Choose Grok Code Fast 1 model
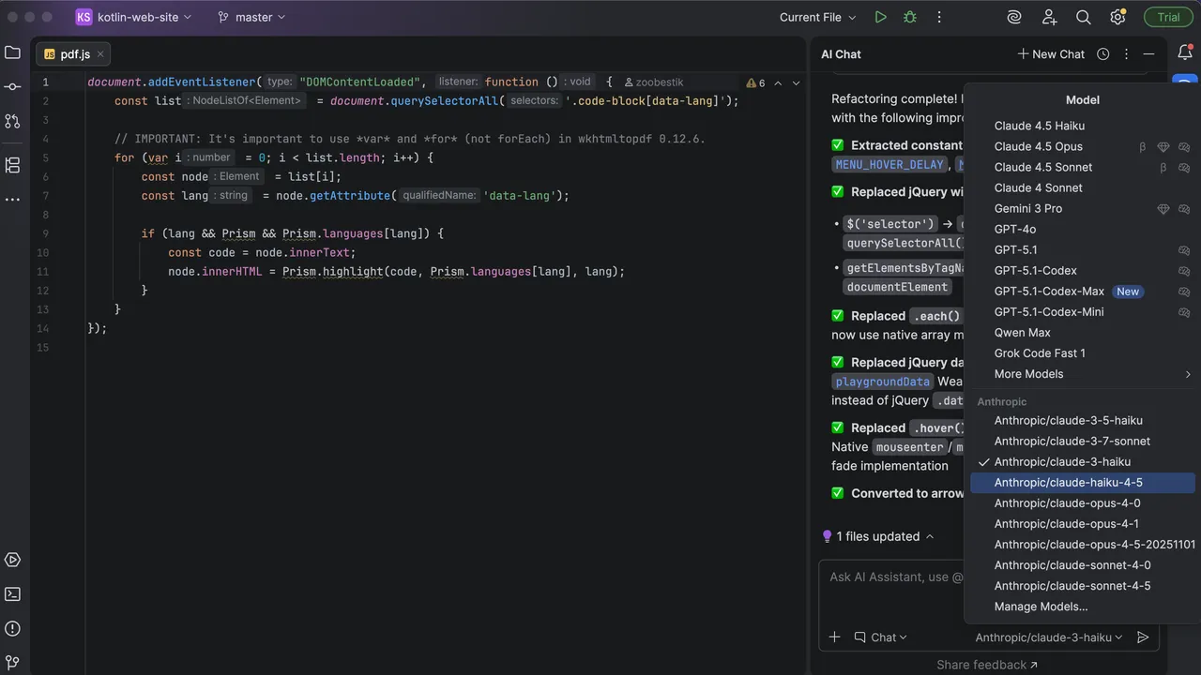This screenshot has width=1201, height=675. (x=1083, y=353)
